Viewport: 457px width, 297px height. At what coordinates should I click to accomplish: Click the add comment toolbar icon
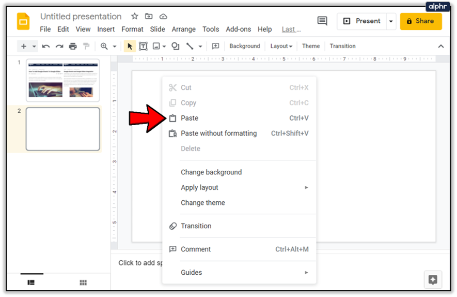(215, 46)
